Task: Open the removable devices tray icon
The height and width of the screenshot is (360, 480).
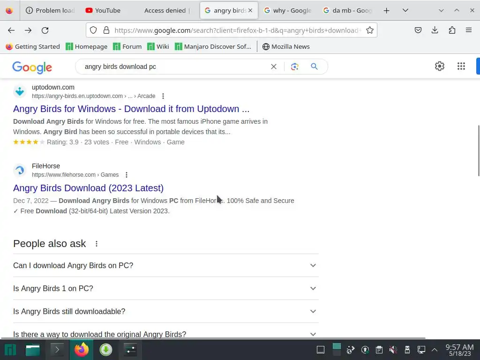Action: tap(407, 350)
